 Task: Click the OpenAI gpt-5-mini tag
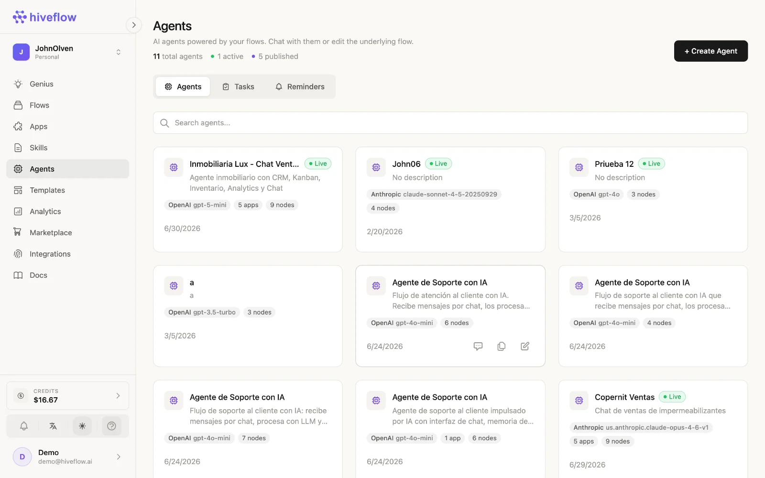(197, 205)
